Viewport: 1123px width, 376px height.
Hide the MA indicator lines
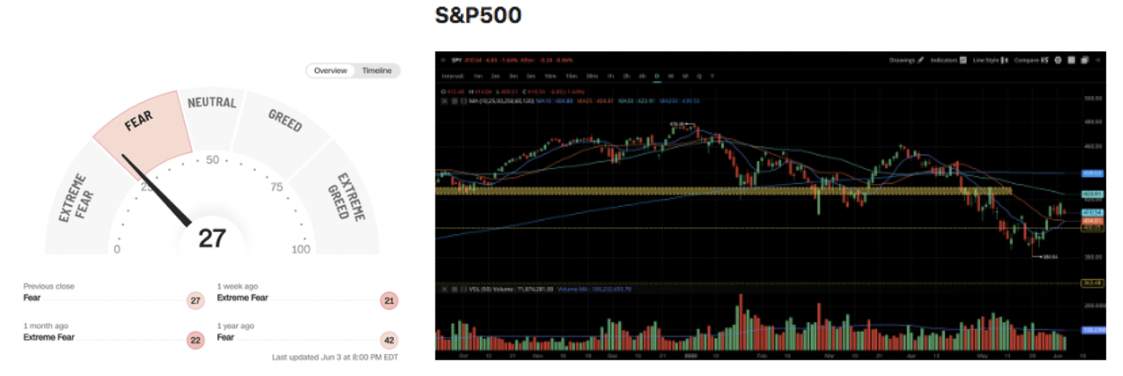coord(464,101)
